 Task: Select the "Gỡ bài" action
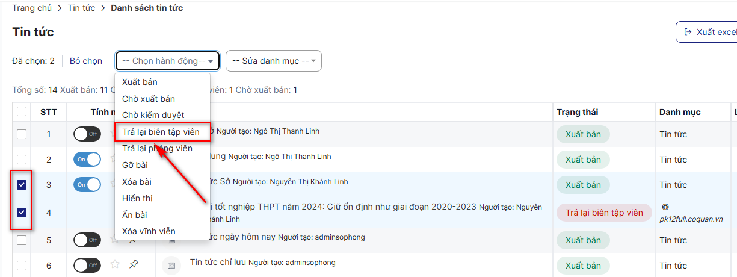pos(135,165)
